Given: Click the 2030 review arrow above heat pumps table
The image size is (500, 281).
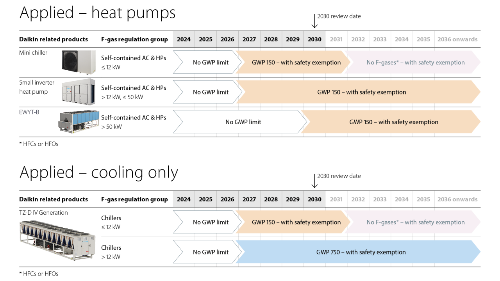Looking at the screenshot, I should tap(314, 21).
